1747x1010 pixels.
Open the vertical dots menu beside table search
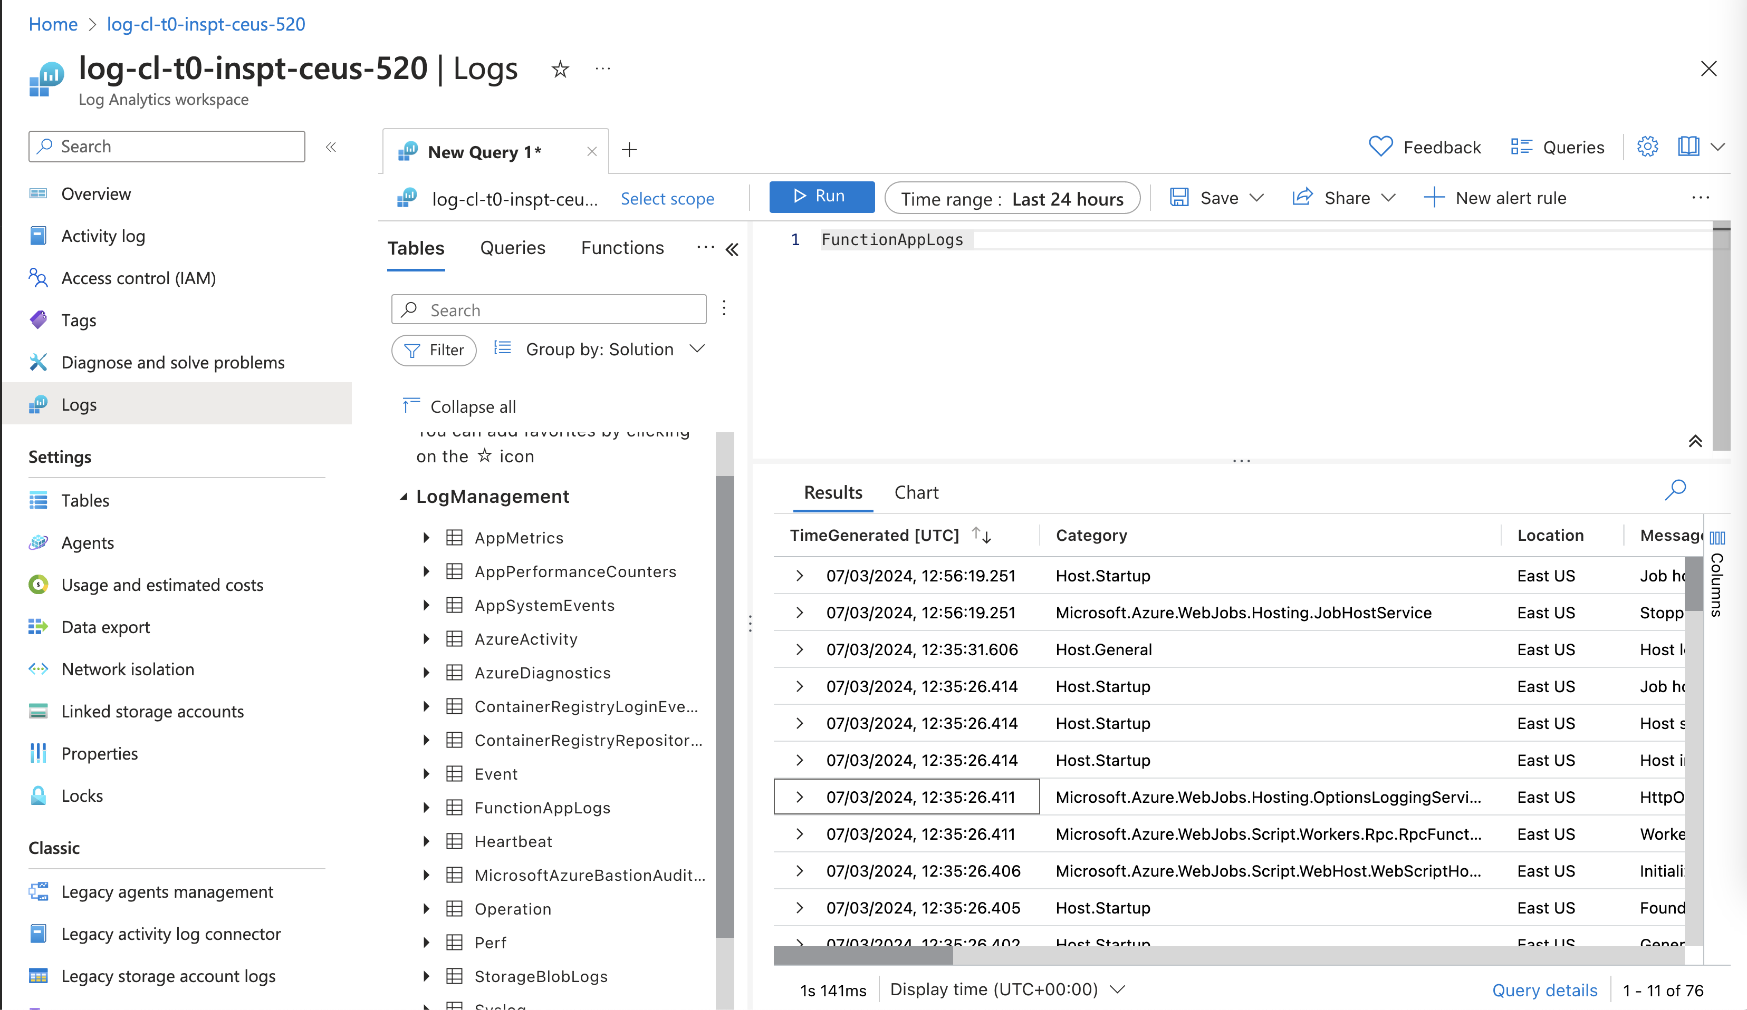point(724,307)
